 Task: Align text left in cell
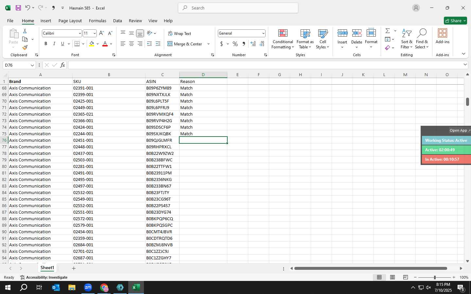pyautogui.click(x=123, y=44)
